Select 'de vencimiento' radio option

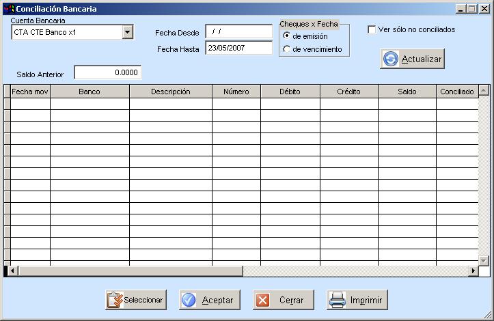pyautogui.click(x=286, y=49)
